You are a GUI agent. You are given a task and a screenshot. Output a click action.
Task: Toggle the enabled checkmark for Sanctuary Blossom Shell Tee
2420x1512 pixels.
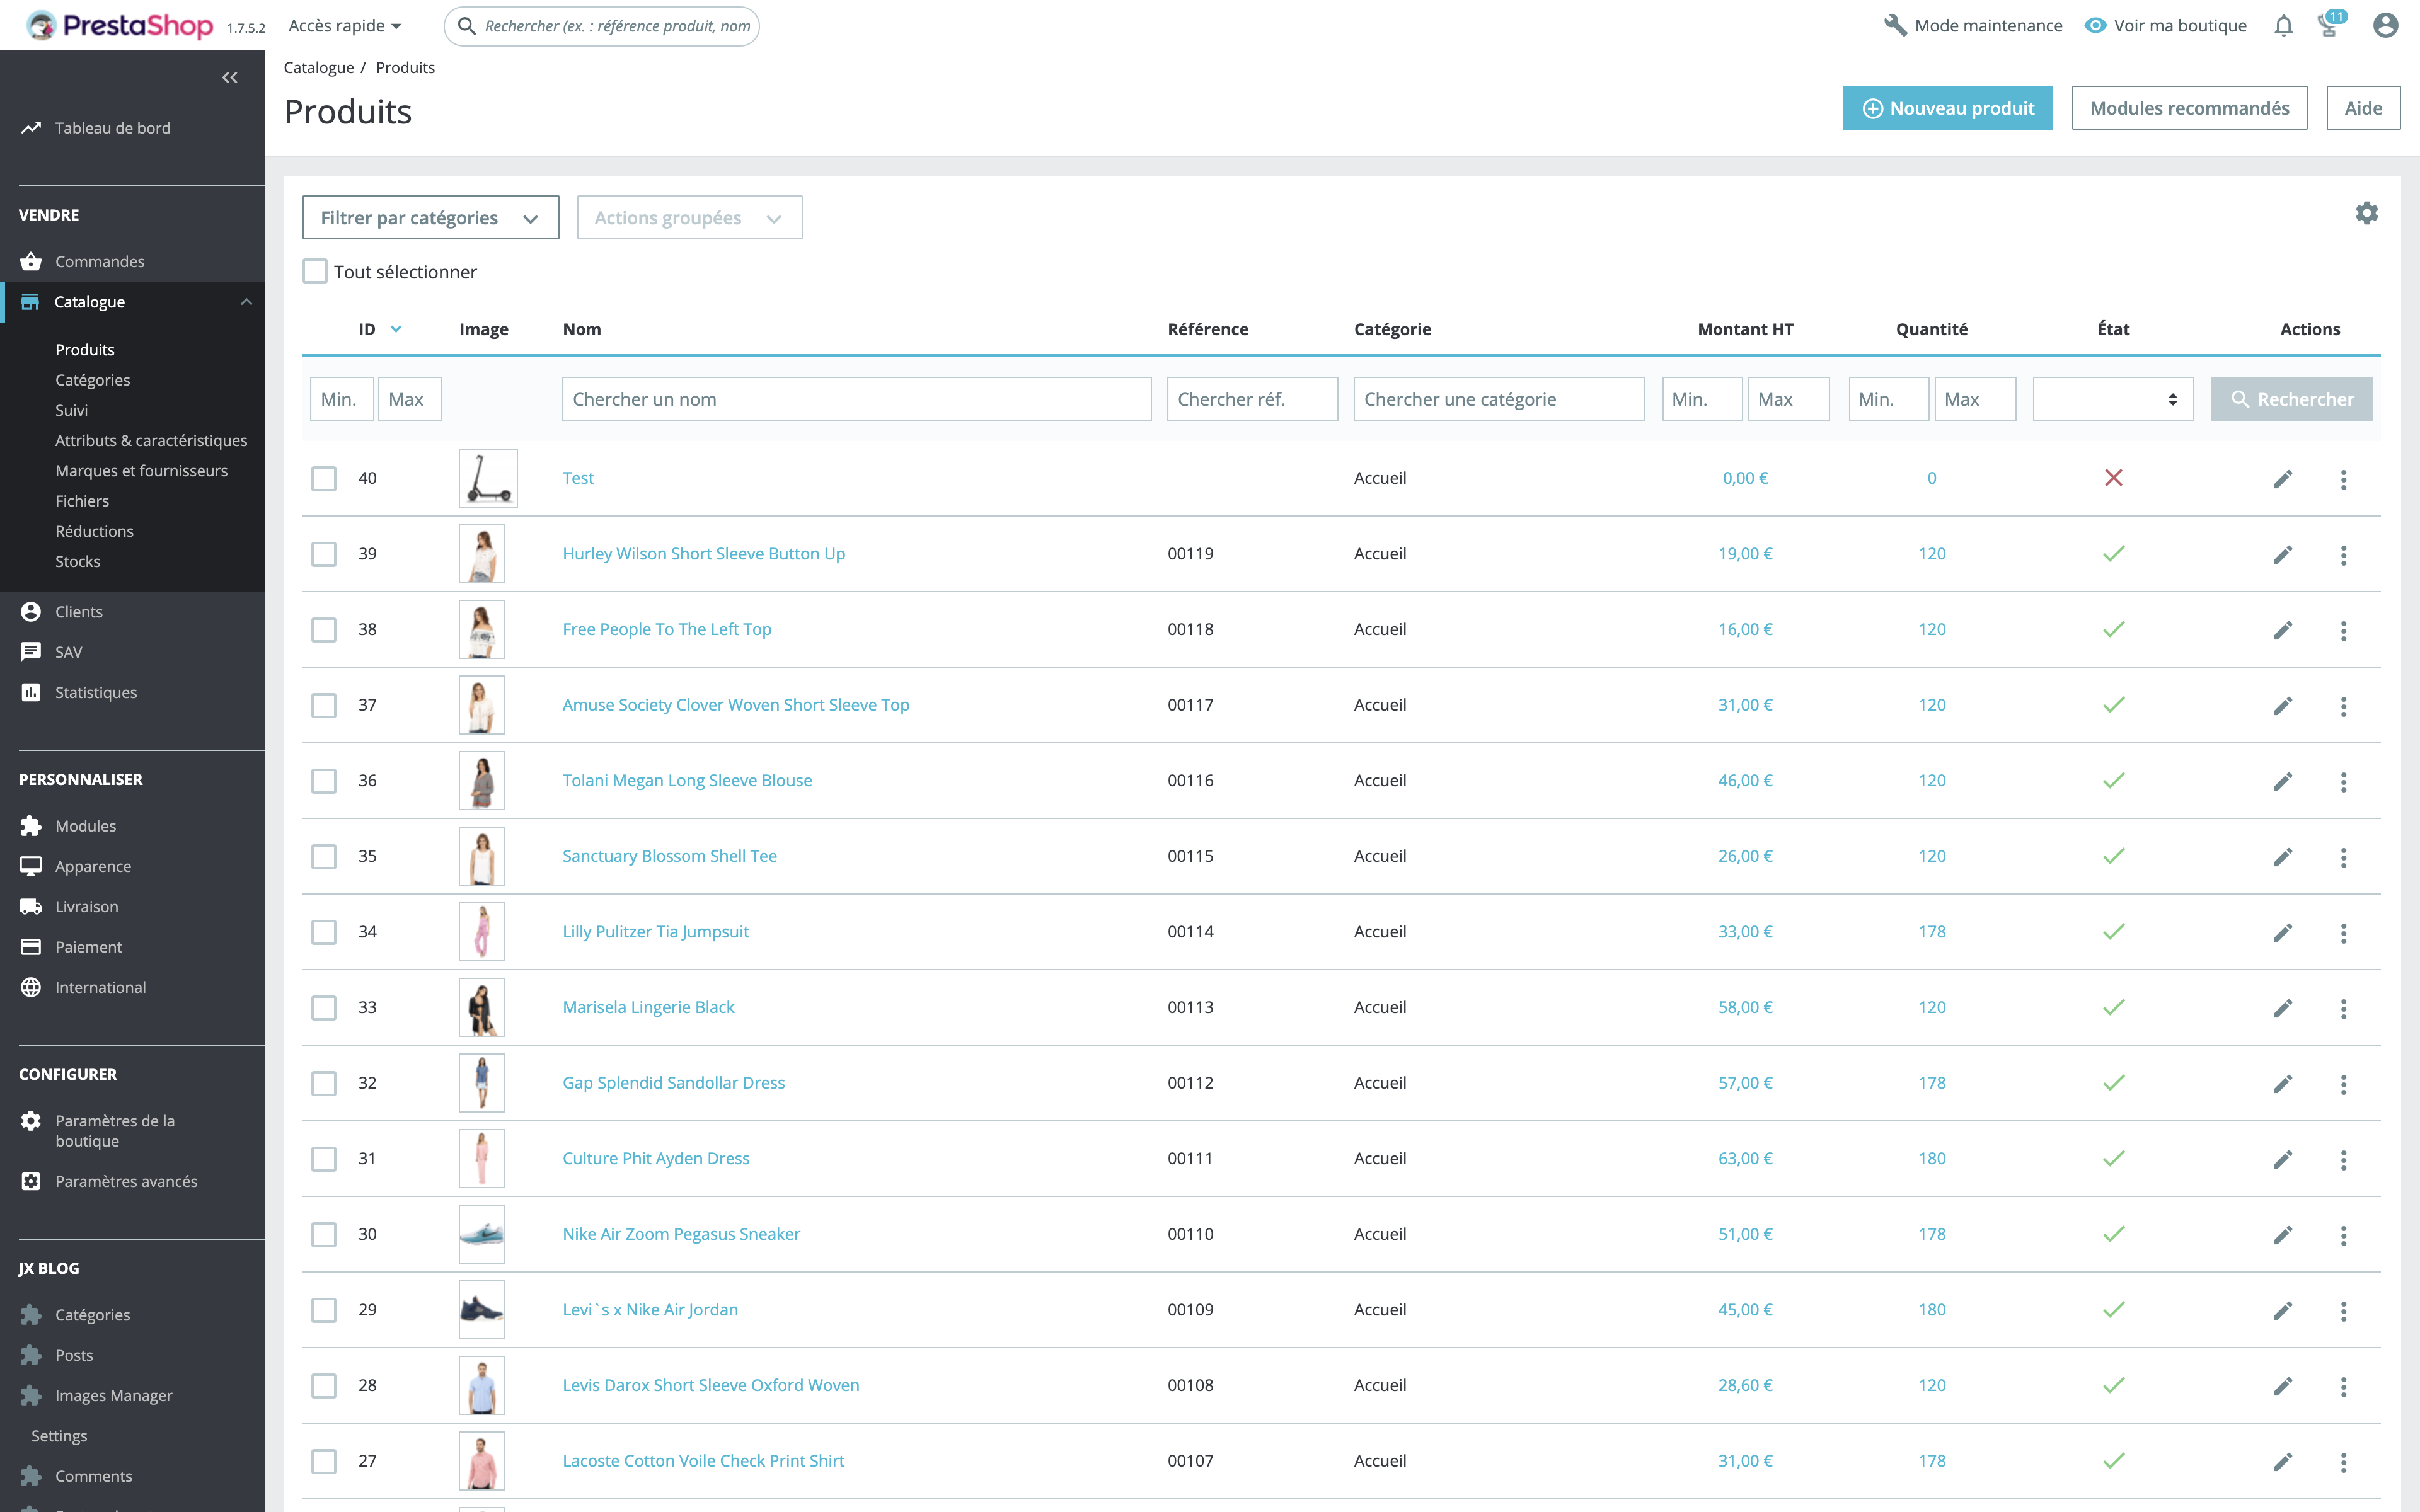(x=2113, y=856)
